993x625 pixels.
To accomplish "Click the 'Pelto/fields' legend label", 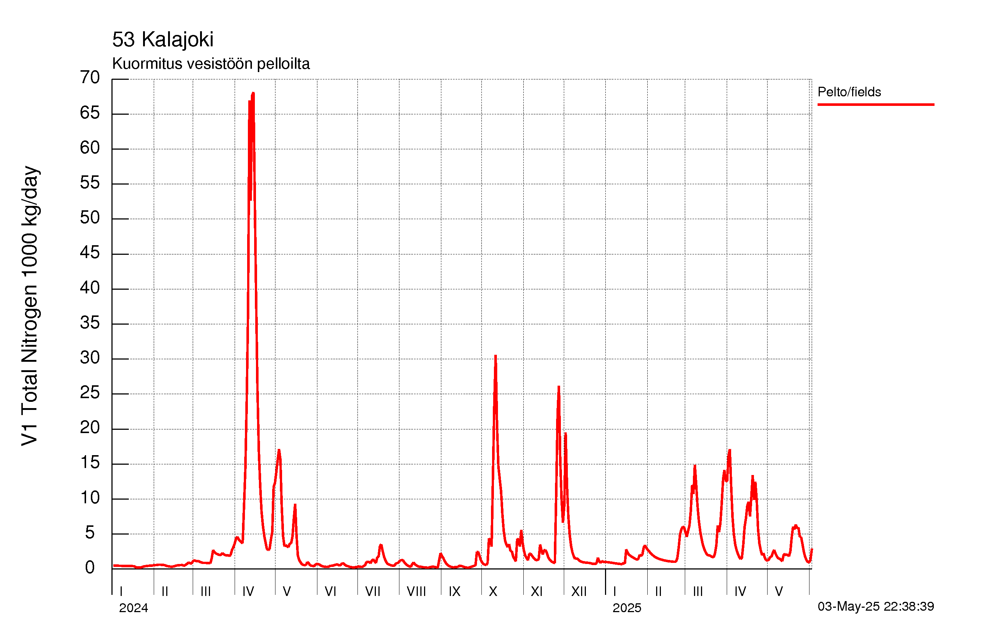I will pyautogui.click(x=849, y=92).
